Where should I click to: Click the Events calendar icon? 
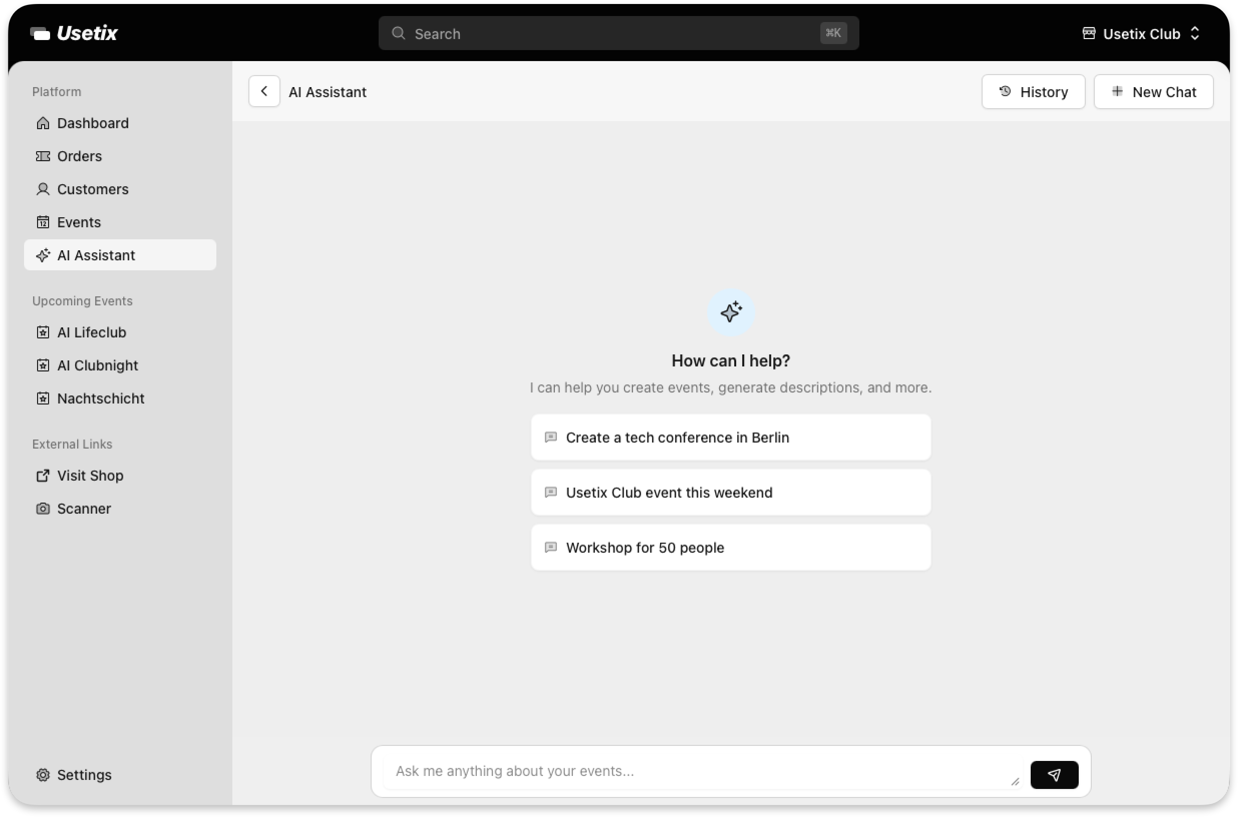(x=43, y=222)
